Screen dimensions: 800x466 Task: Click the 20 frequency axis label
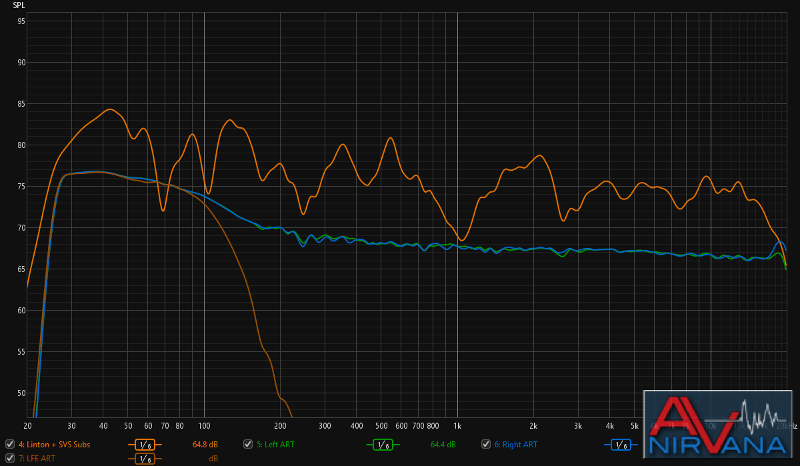(27, 425)
